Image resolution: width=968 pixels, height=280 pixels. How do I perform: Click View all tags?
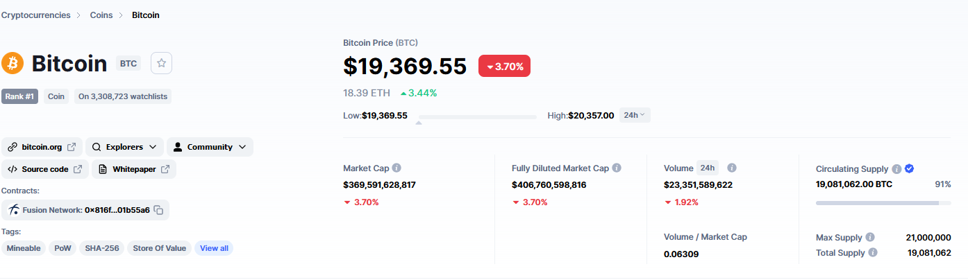[214, 248]
